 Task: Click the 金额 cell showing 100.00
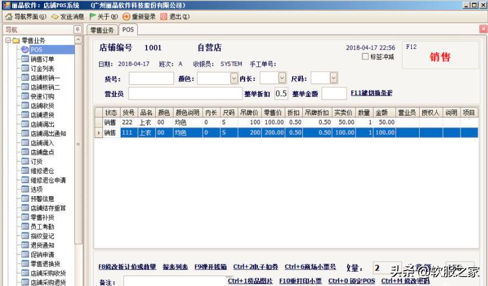pyautogui.click(x=384, y=133)
